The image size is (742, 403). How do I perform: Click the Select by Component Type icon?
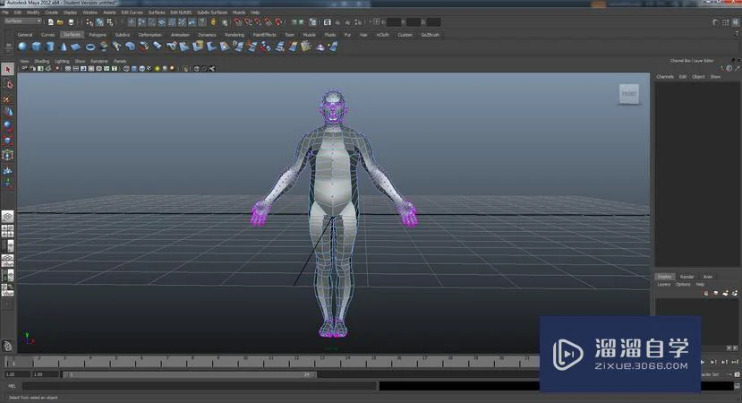[x=110, y=22]
